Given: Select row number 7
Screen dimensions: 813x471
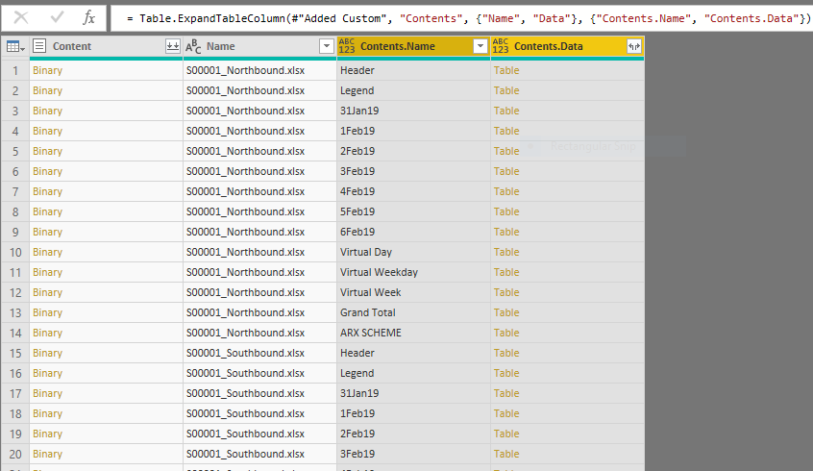Looking at the screenshot, I should [15, 191].
